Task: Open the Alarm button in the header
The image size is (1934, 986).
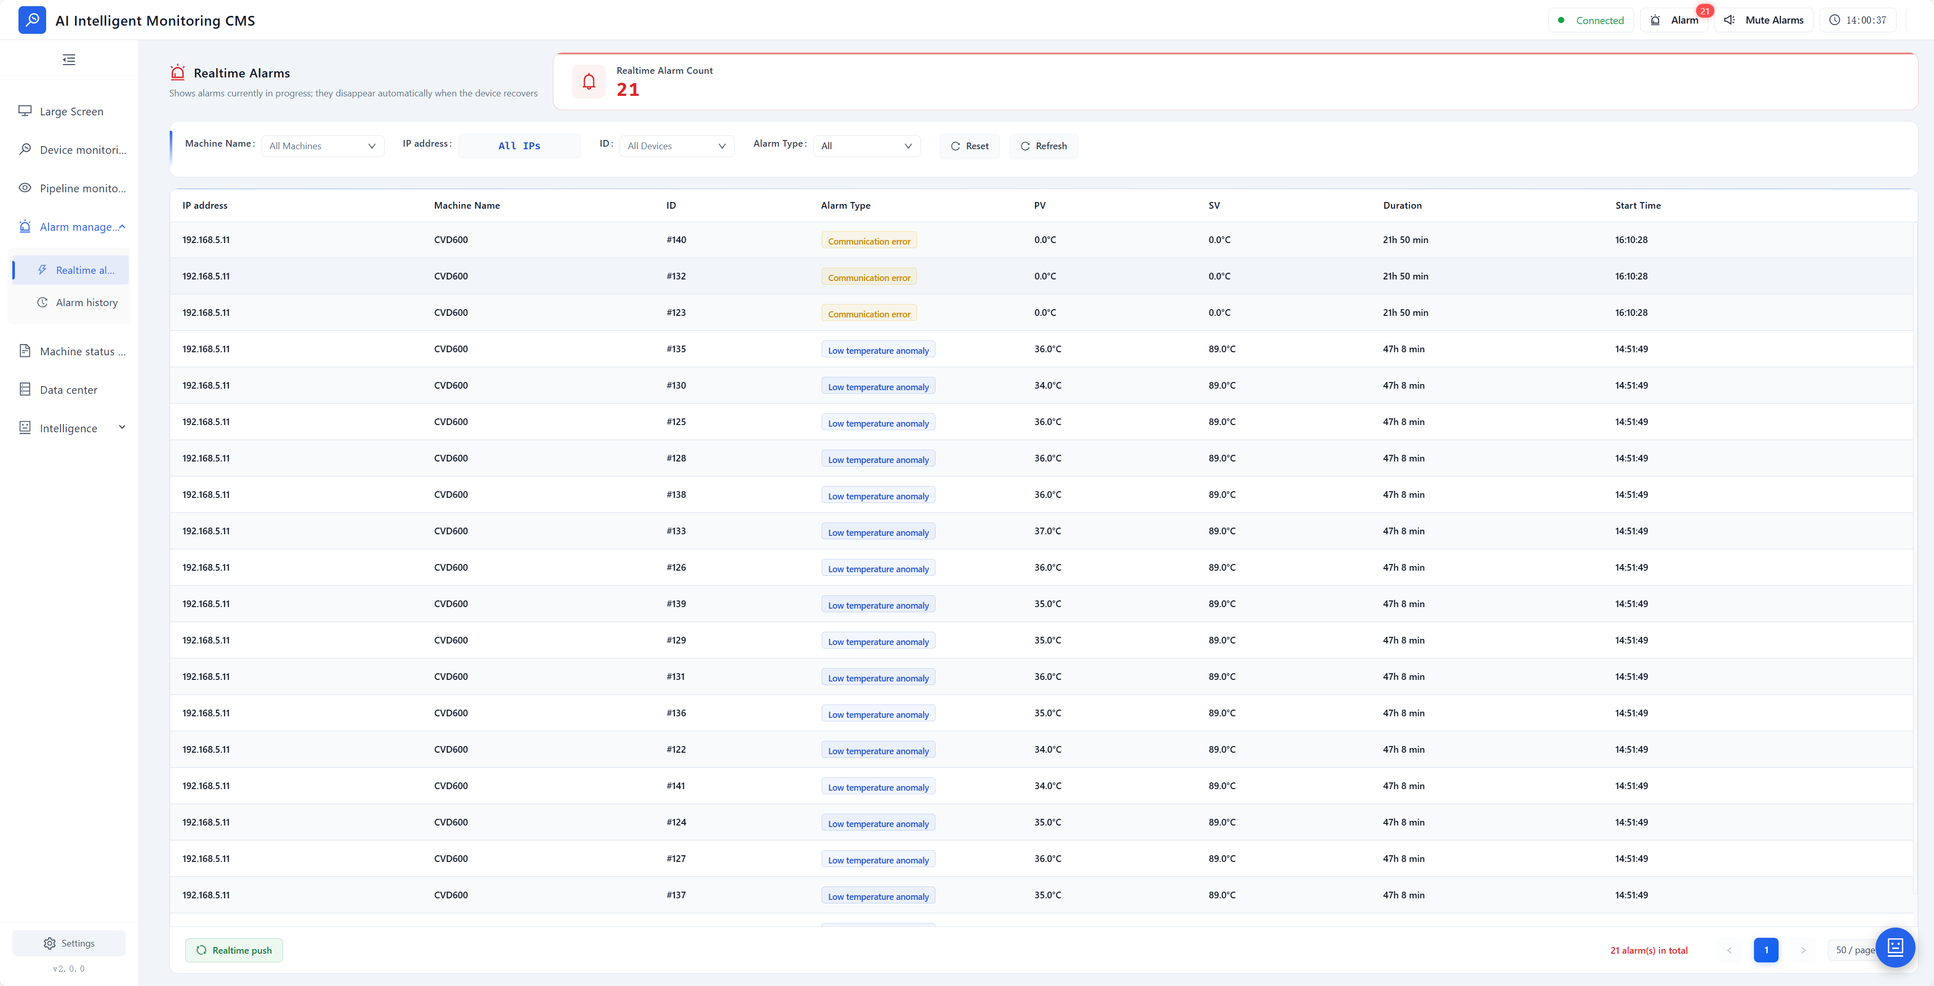Action: (x=1674, y=21)
